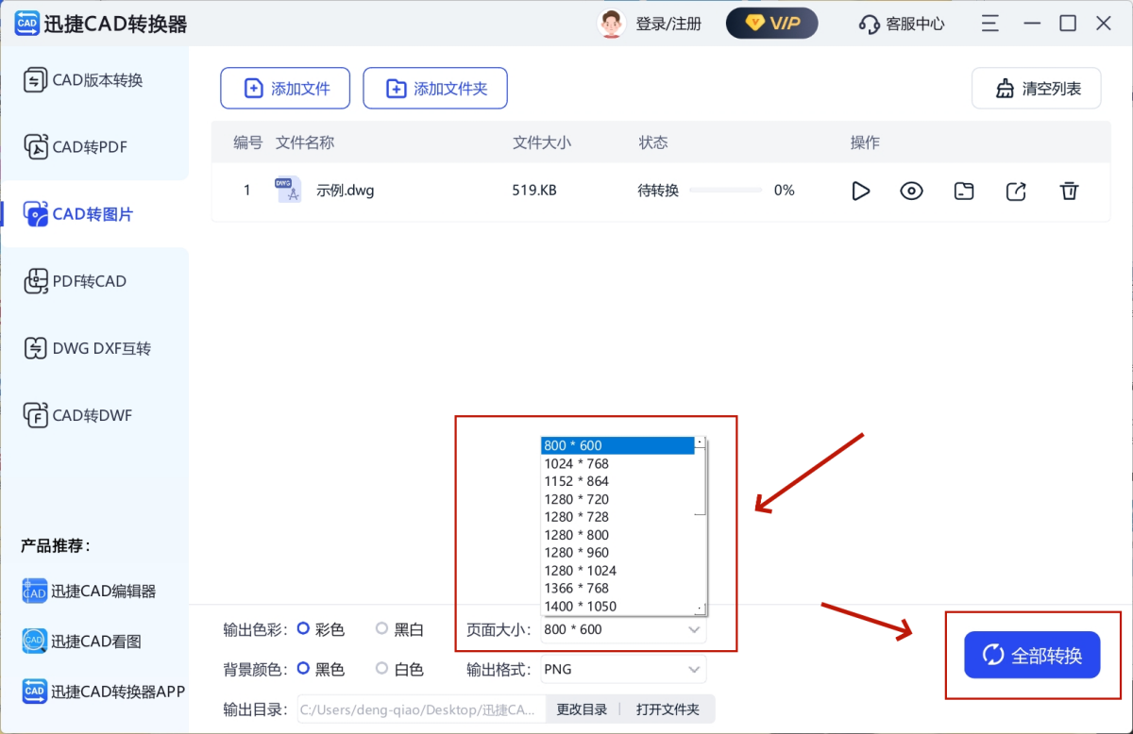1133x734 pixels.
Task: Open the 输出格式 PNG dropdown
Action: point(623,670)
